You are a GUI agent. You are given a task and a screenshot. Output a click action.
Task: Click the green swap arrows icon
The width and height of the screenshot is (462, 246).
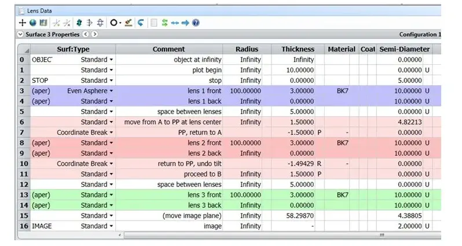pos(164,23)
